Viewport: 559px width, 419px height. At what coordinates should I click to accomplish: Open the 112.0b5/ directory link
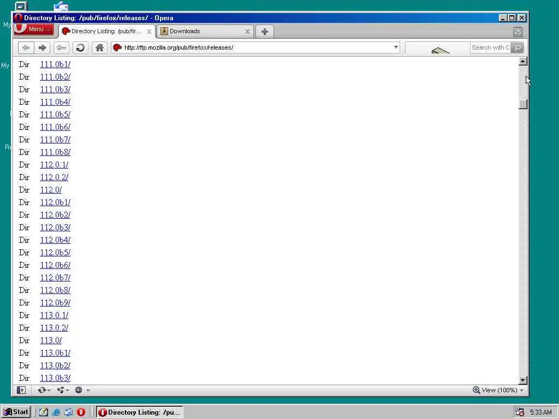coord(55,253)
